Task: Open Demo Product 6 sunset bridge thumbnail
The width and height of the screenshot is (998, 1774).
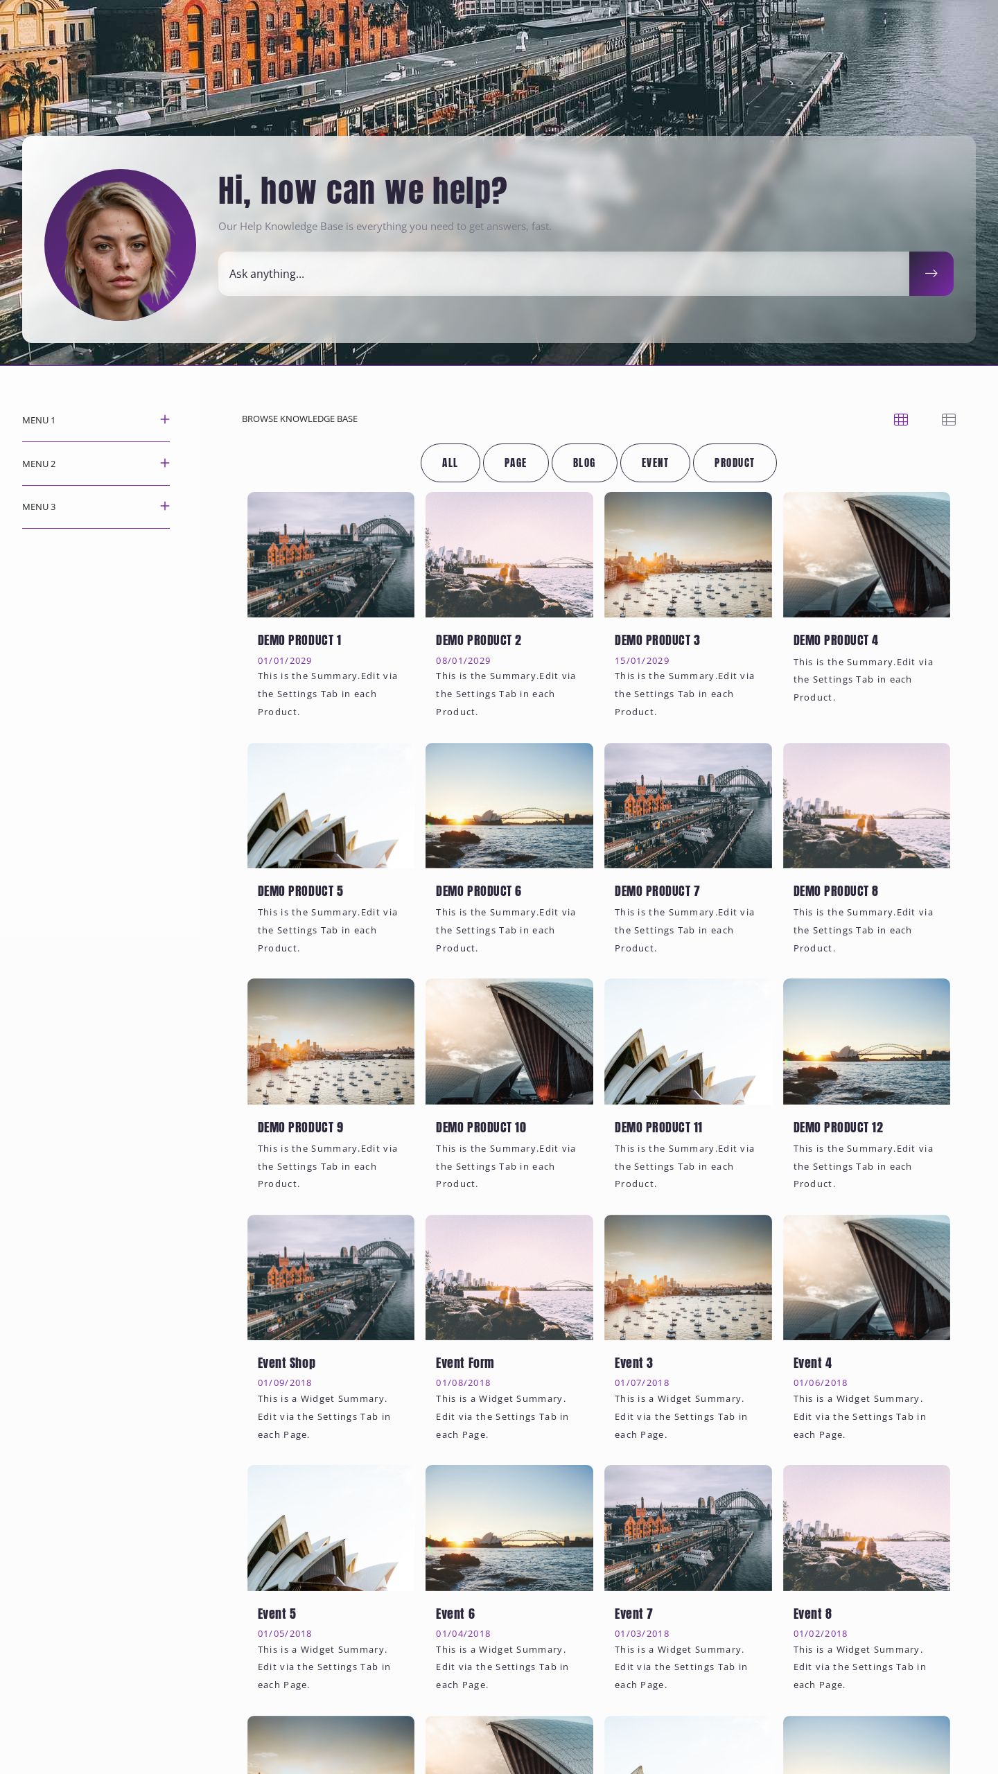Action: click(509, 805)
